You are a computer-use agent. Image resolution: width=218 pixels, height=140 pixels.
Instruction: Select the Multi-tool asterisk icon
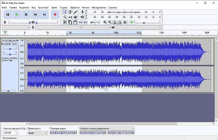(75, 17)
